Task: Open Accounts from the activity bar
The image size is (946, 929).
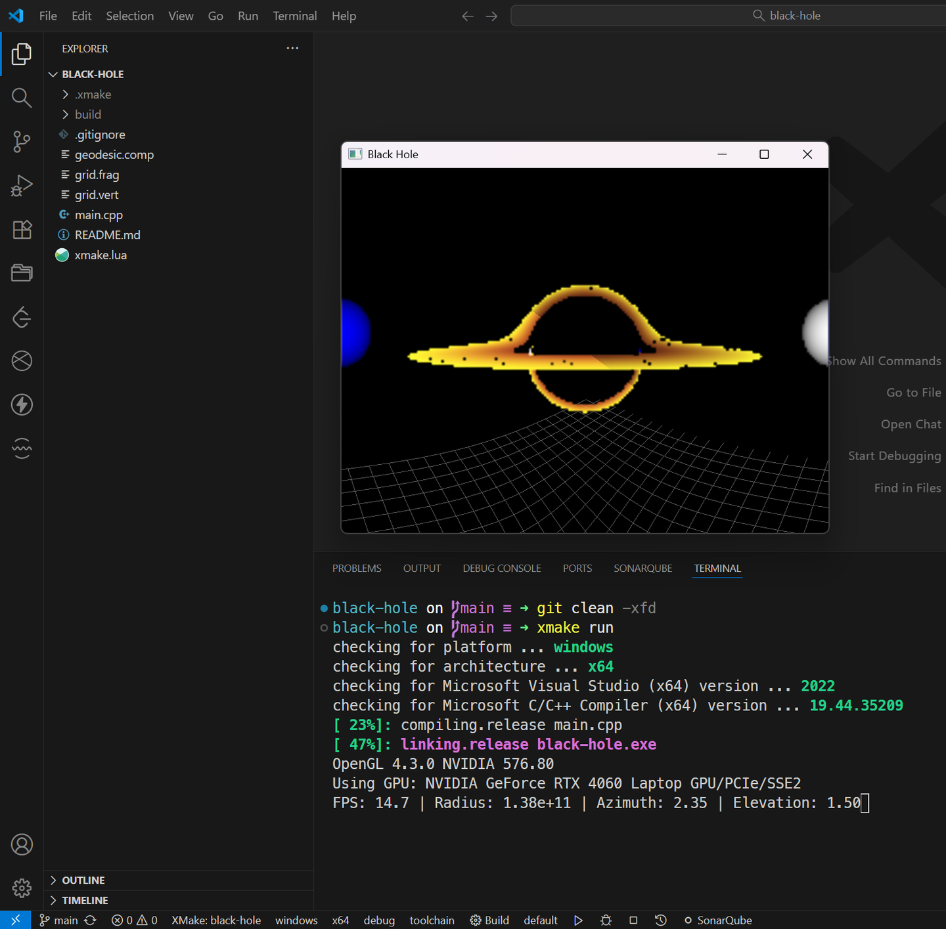Action: pyautogui.click(x=22, y=845)
